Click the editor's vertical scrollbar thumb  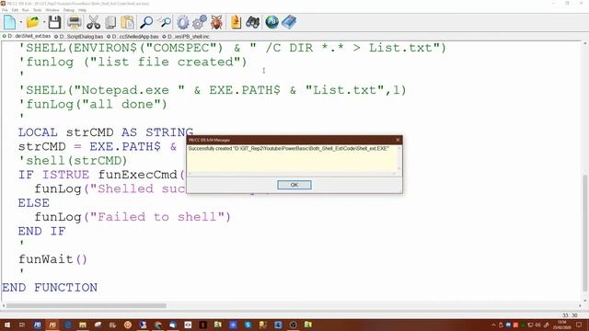click(585, 233)
